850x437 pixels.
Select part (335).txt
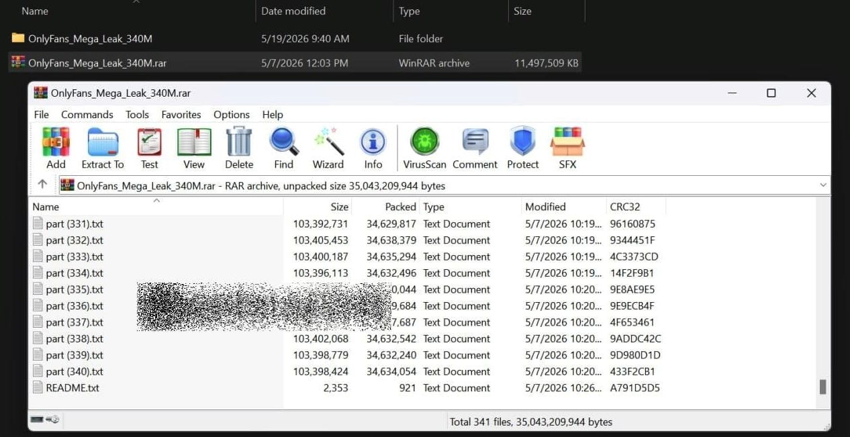[75, 289]
